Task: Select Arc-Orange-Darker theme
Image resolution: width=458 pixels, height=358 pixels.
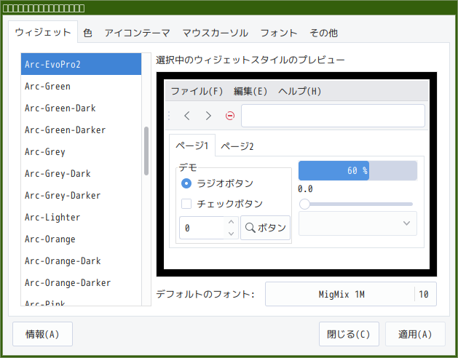Action: tap(82, 282)
